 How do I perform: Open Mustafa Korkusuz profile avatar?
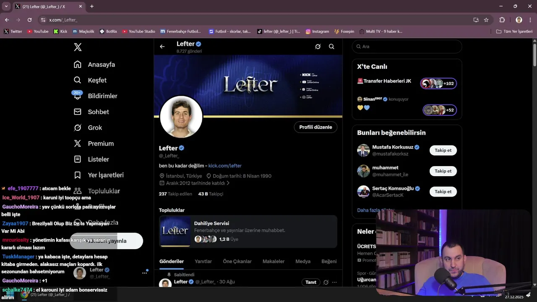(x=363, y=151)
